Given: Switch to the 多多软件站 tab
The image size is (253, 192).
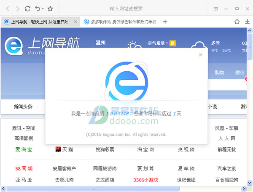Looking at the screenshot, I should coord(120,22).
